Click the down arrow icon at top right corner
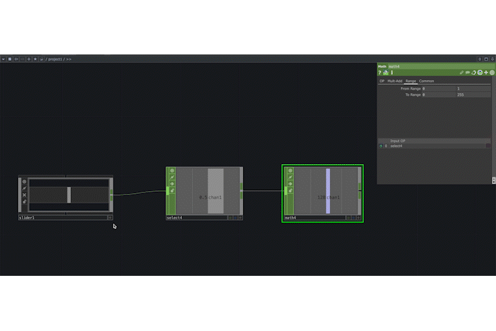Image resolution: width=496 pixels, height=331 pixels. pyautogui.click(x=493, y=59)
